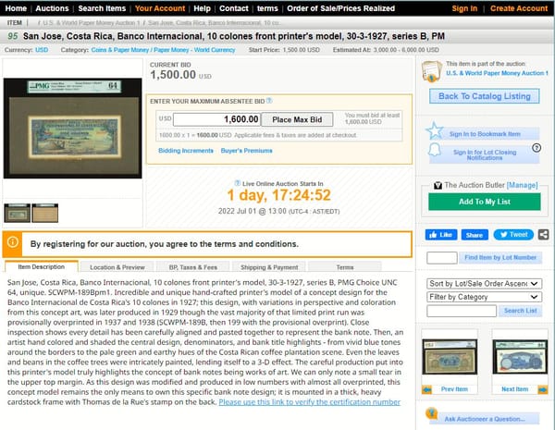This screenshot has width=555, height=430.
Task: Open Search Items in the top menu
Action: [102, 8]
